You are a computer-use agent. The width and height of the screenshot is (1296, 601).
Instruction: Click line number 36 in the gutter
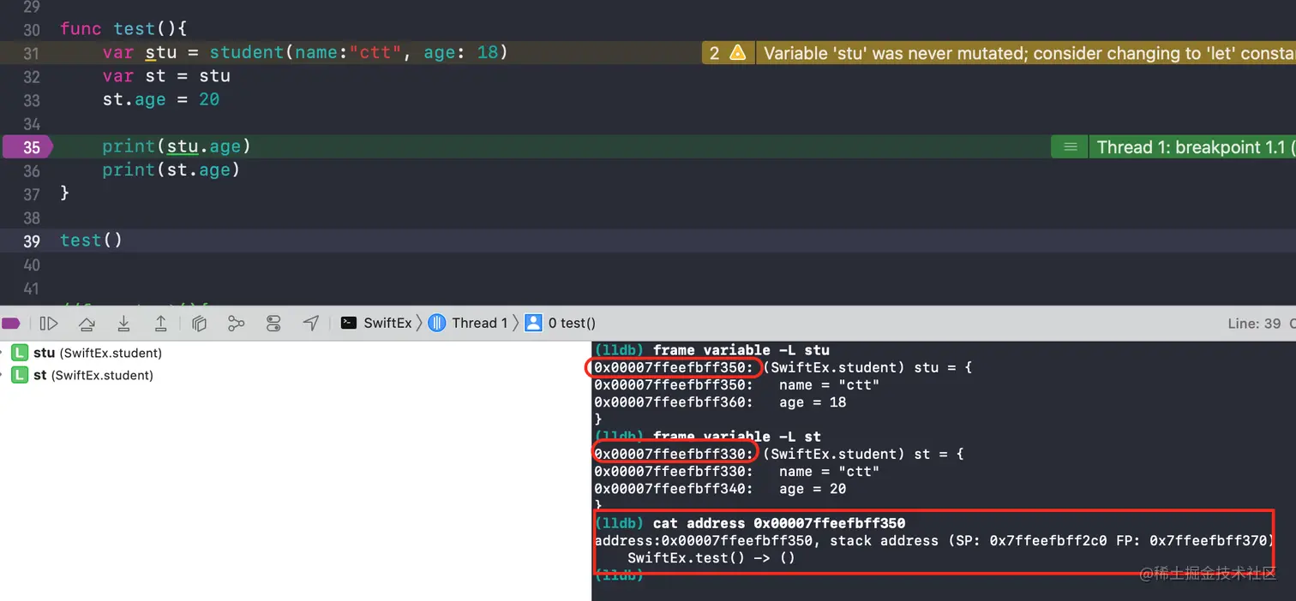[32, 170]
